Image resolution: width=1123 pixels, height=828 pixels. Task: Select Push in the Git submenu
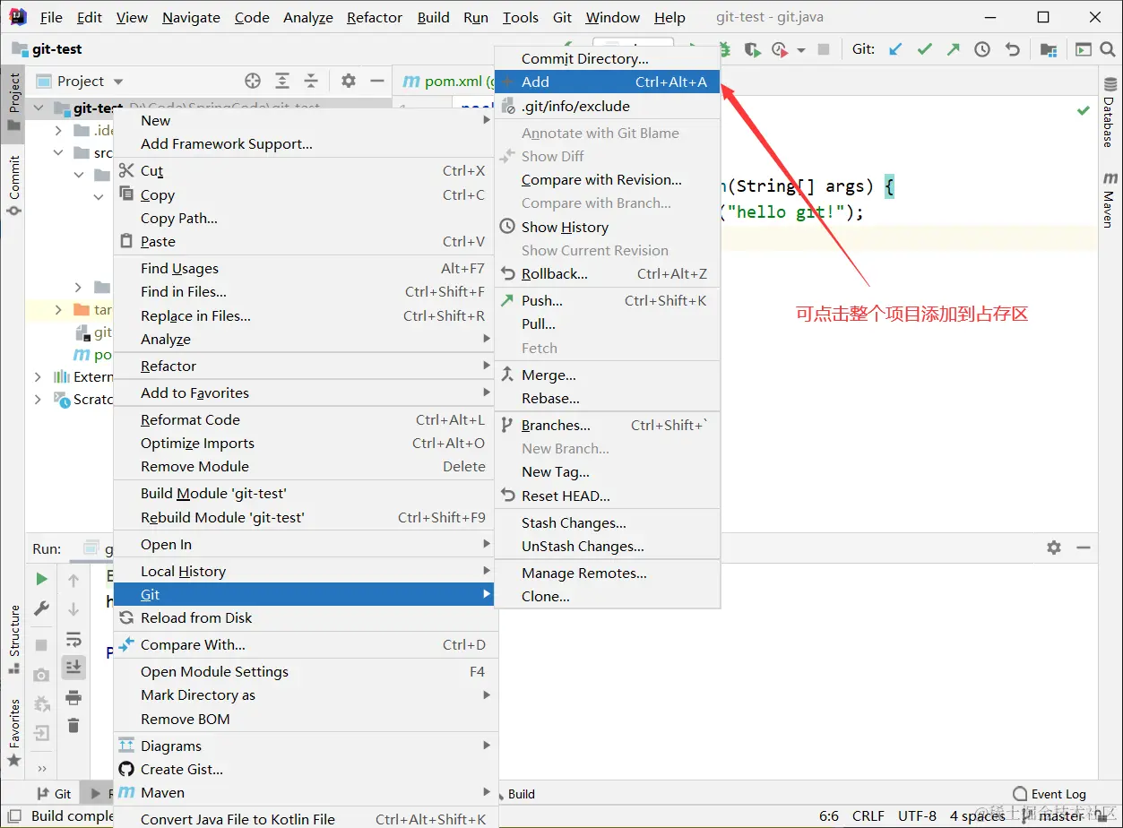608,300
